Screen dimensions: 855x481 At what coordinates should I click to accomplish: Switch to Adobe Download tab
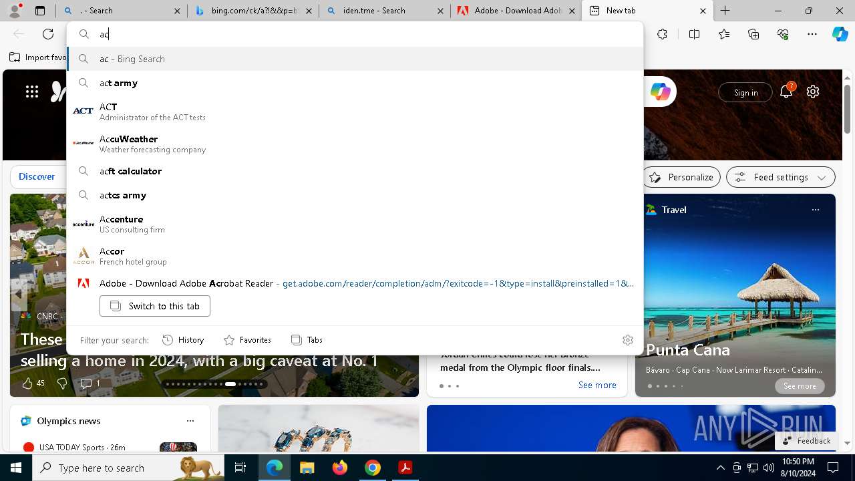point(518,11)
